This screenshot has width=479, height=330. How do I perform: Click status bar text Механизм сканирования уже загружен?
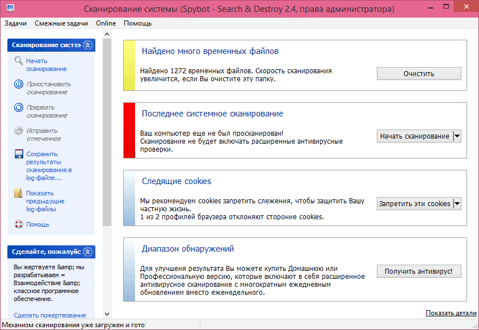pyautogui.click(x=73, y=325)
